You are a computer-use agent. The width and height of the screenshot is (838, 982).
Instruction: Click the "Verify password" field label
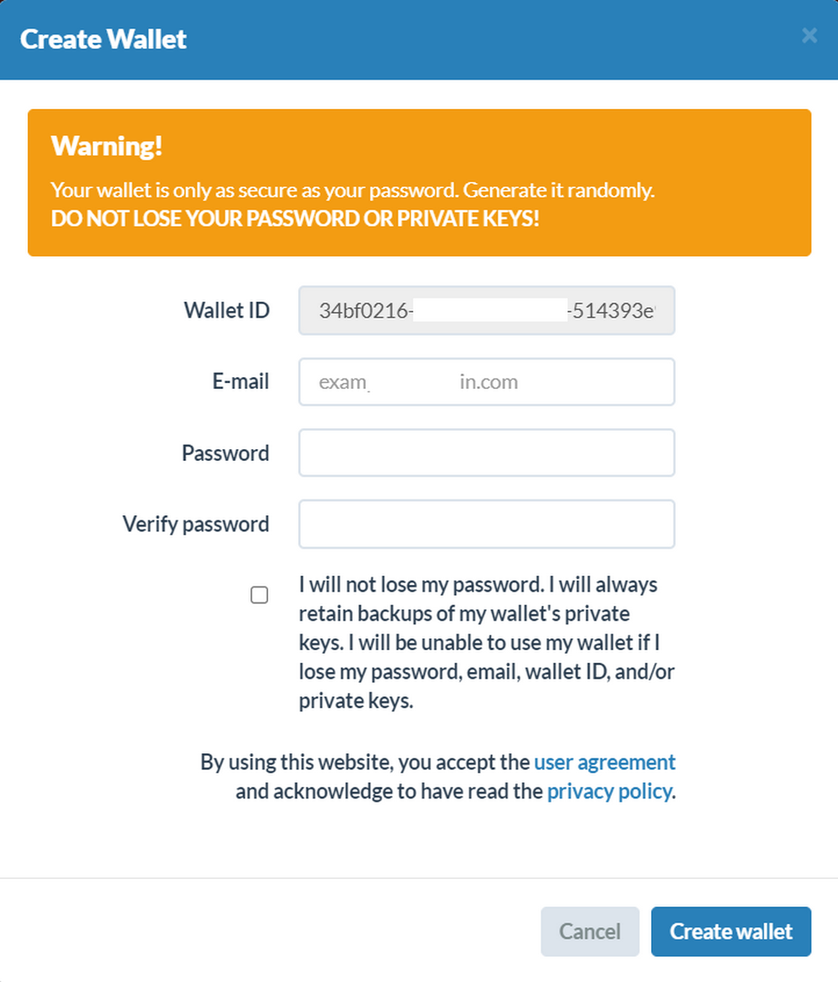196,525
